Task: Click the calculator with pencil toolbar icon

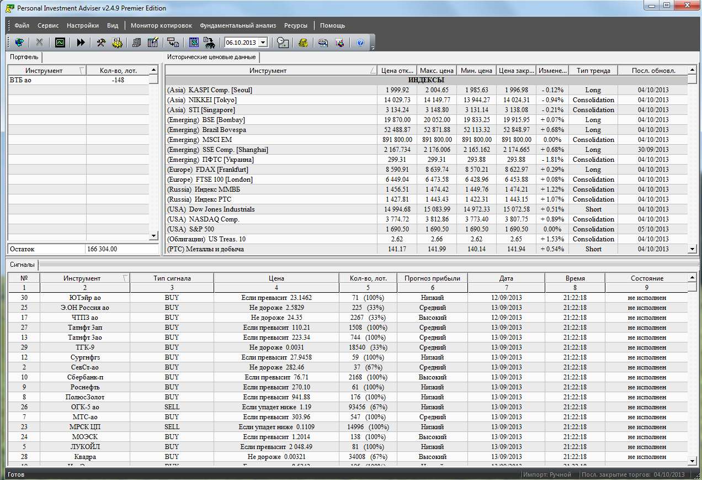Action: [x=153, y=43]
